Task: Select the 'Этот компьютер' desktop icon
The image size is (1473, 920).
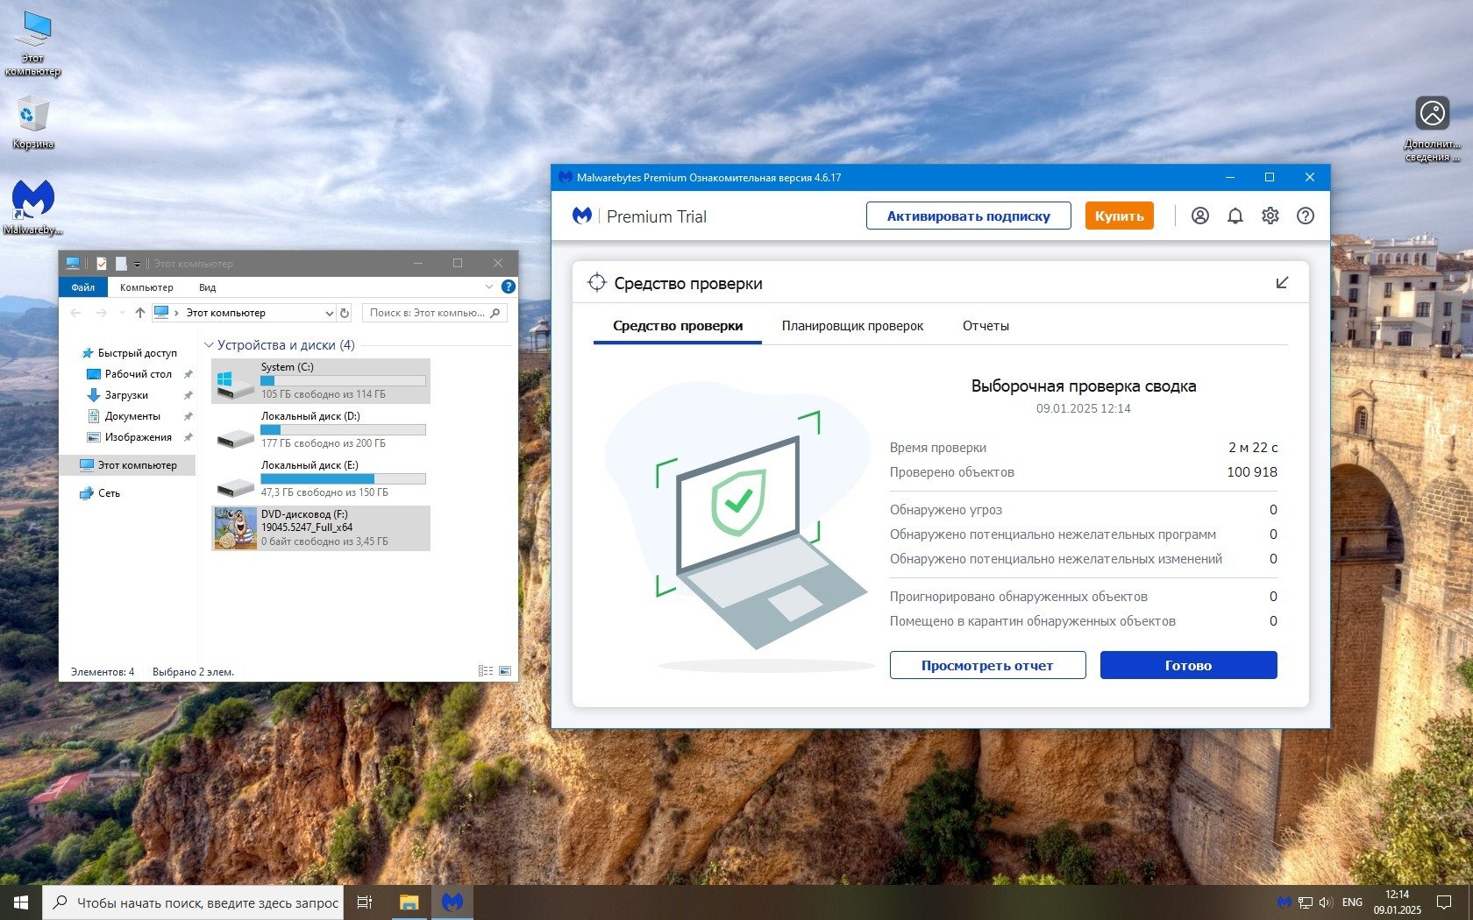Action: click(x=33, y=44)
